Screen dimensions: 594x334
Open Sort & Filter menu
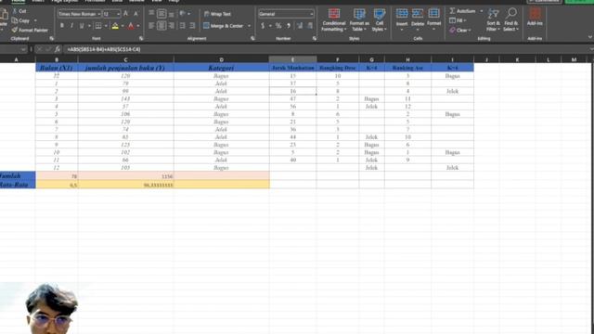(x=493, y=19)
